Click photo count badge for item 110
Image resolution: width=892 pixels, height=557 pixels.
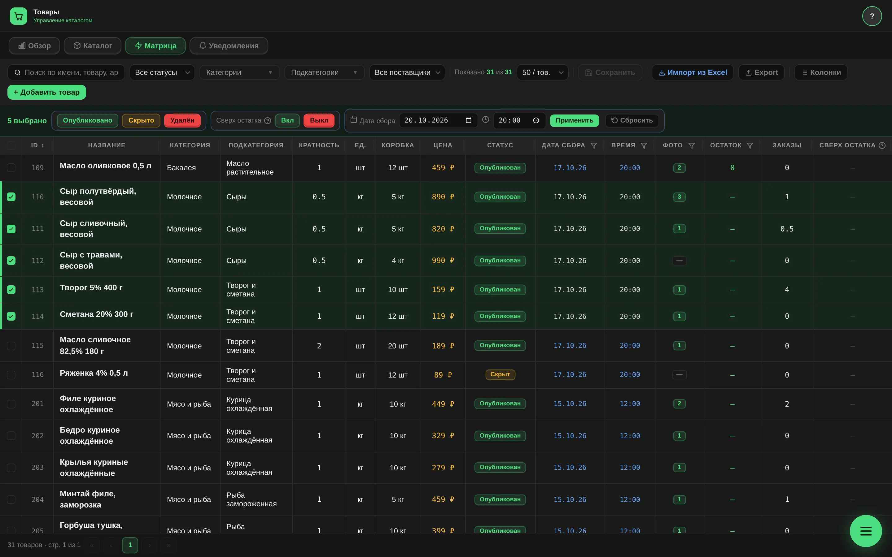pyautogui.click(x=679, y=197)
